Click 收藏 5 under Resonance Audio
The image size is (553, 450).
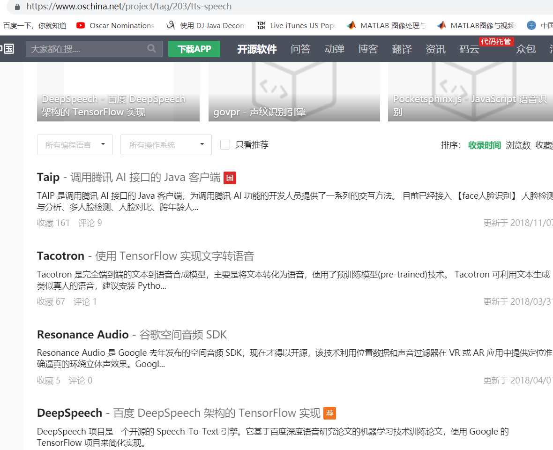(x=48, y=380)
